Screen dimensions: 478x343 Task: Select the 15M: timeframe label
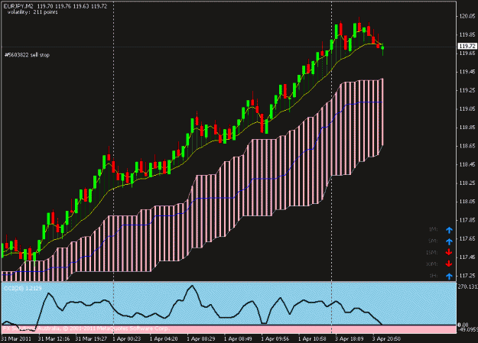pos(432,253)
